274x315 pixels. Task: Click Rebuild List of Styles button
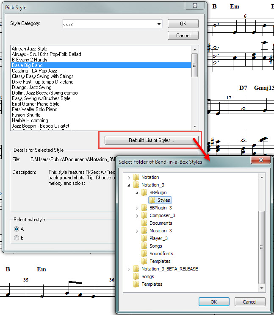[x=151, y=140]
